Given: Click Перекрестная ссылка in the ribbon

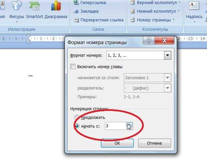Looking at the screenshot, I should [x=99, y=20].
